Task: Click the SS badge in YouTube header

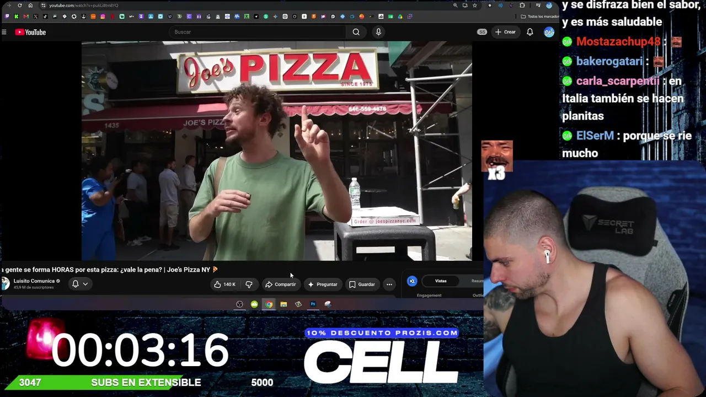Action: (482, 32)
